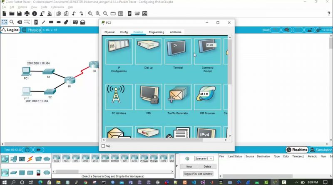Choose the Delete tool icon
The width and height of the screenshot is (333, 185).
click(x=20, y=22)
